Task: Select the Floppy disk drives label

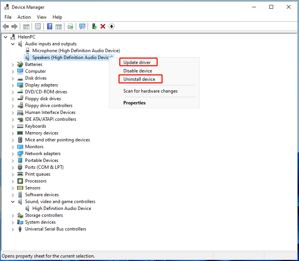Action: pos(43,99)
